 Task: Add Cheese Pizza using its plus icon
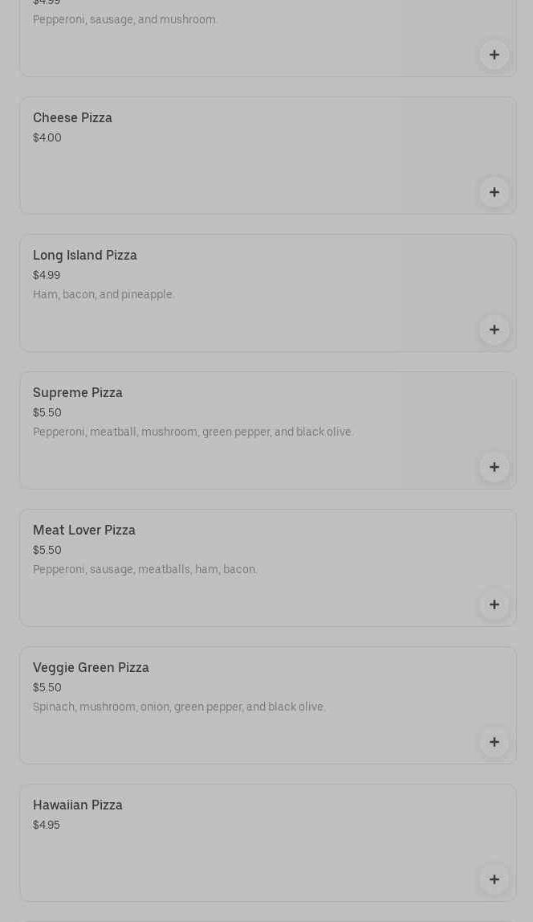(494, 192)
